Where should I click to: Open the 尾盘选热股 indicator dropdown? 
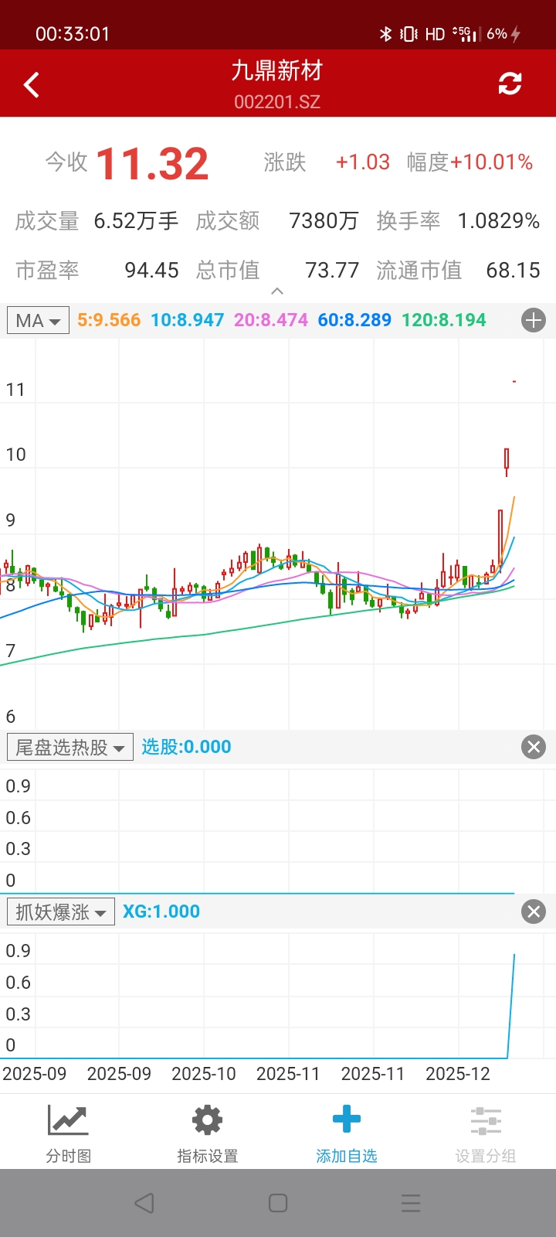coord(70,747)
